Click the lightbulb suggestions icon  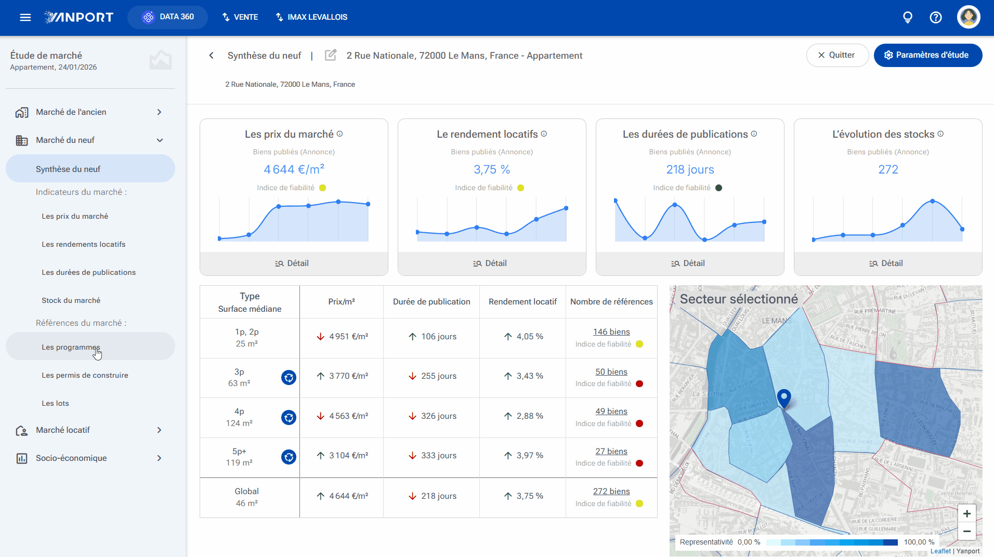point(908,17)
